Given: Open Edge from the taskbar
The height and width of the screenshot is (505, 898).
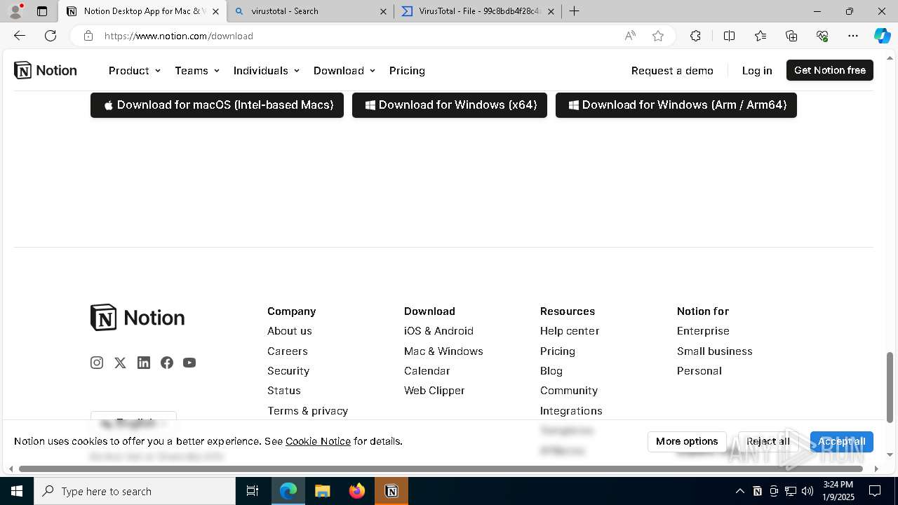Looking at the screenshot, I should click(288, 491).
